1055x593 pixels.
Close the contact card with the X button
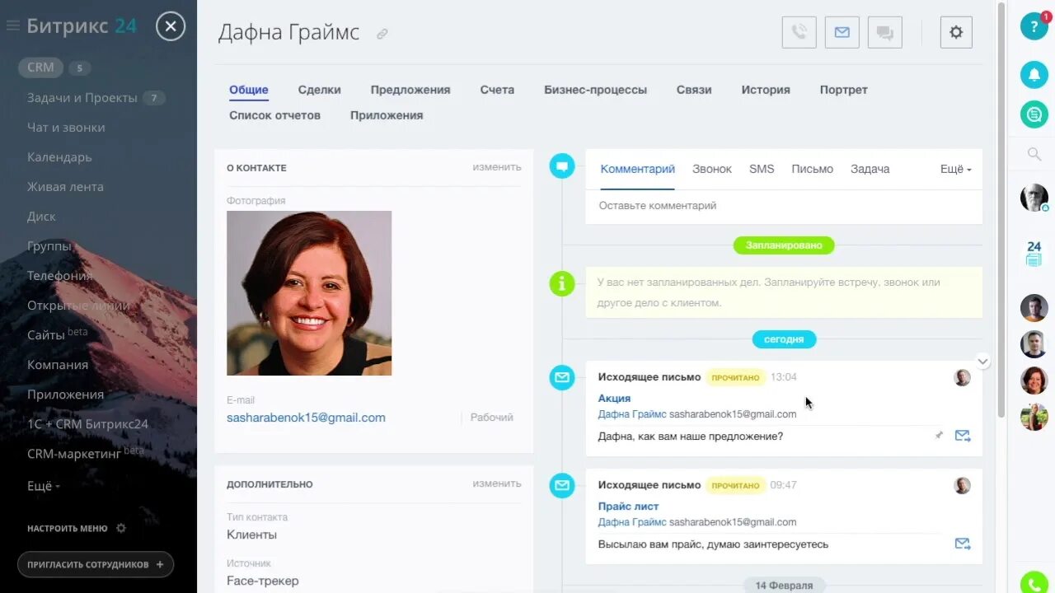(x=171, y=26)
